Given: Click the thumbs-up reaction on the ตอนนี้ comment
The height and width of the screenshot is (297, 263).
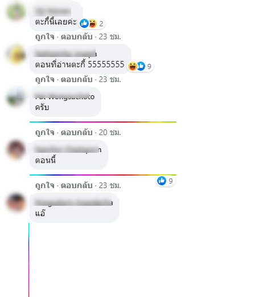Looking at the screenshot, I should [162, 181].
